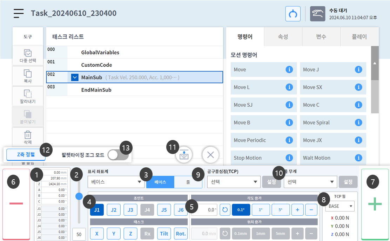Expand the TCP 선택 dropdown

[x=234, y=182]
